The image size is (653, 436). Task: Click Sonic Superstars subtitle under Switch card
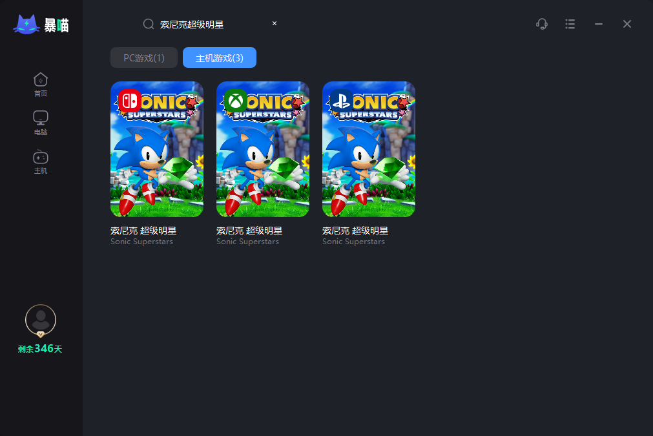click(141, 242)
